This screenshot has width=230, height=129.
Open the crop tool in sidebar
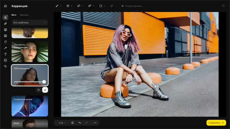pyautogui.click(x=5, y=66)
